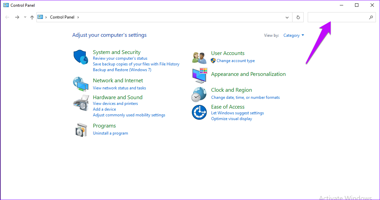This screenshot has height=200, width=380.
Task: Open User Accounts heading
Action: click(228, 53)
